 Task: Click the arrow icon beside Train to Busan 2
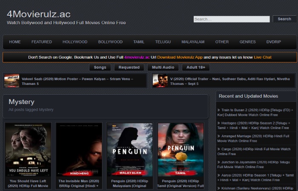(218, 110)
